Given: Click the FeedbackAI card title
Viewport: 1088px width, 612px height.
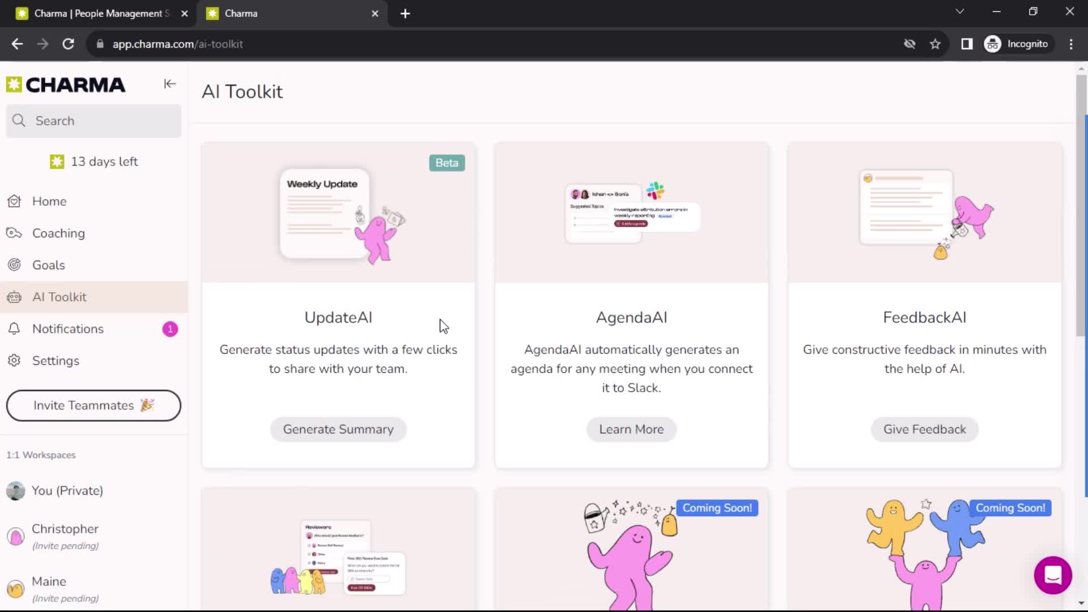Looking at the screenshot, I should pyautogui.click(x=924, y=317).
